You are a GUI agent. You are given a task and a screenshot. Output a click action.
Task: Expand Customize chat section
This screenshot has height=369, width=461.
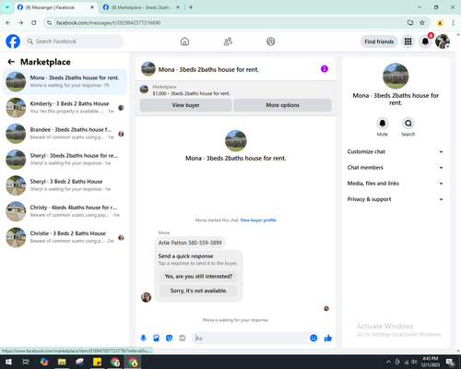pyautogui.click(x=396, y=151)
